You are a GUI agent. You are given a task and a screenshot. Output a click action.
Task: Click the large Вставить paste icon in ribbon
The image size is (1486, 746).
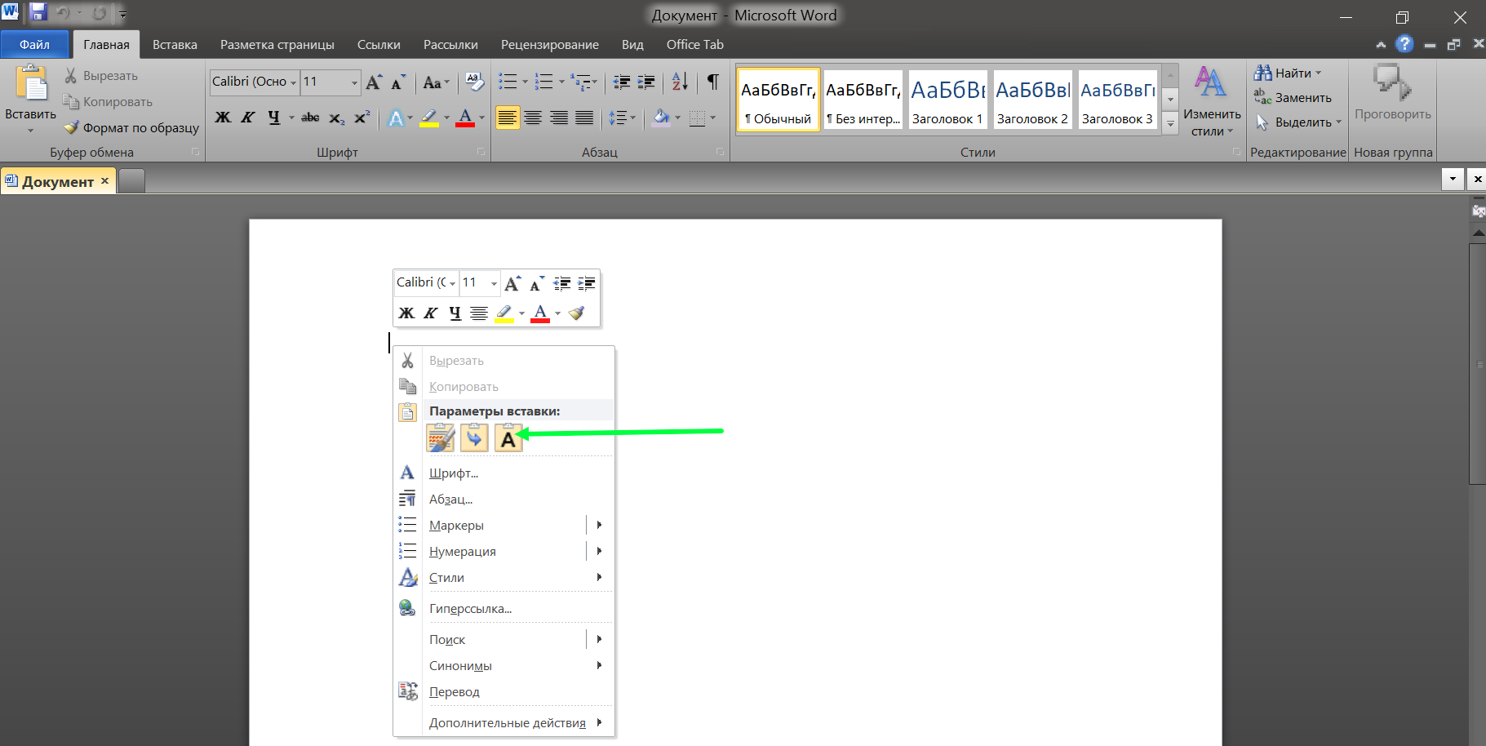31,84
